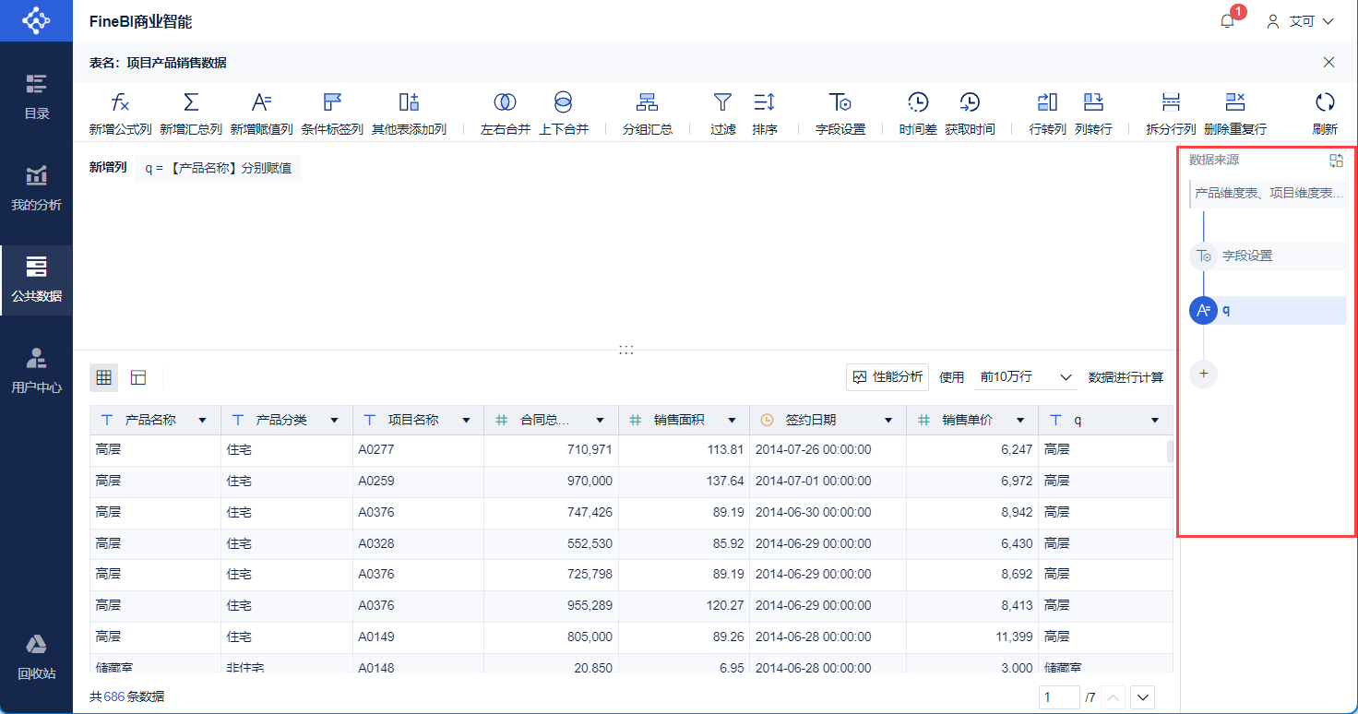Switch to the field layout view icon
This screenshot has height=714, width=1358.
click(x=138, y=377)
